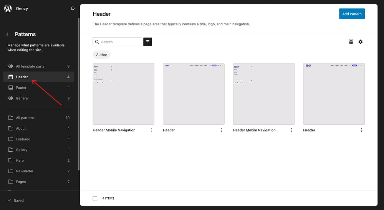Click the Gallery folder icon

click(11, 150)
